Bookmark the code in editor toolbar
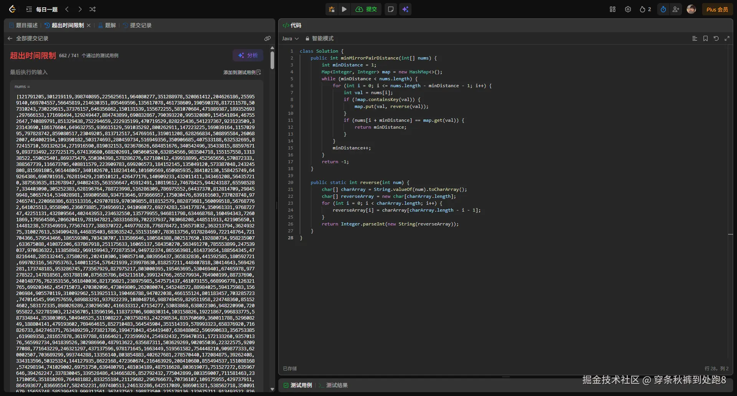The image size is (737, 396). 706,38
